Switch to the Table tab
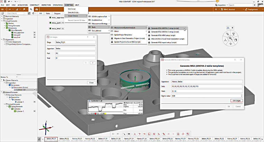This screenshot has width=264, height=142. [x=48, y=13]
